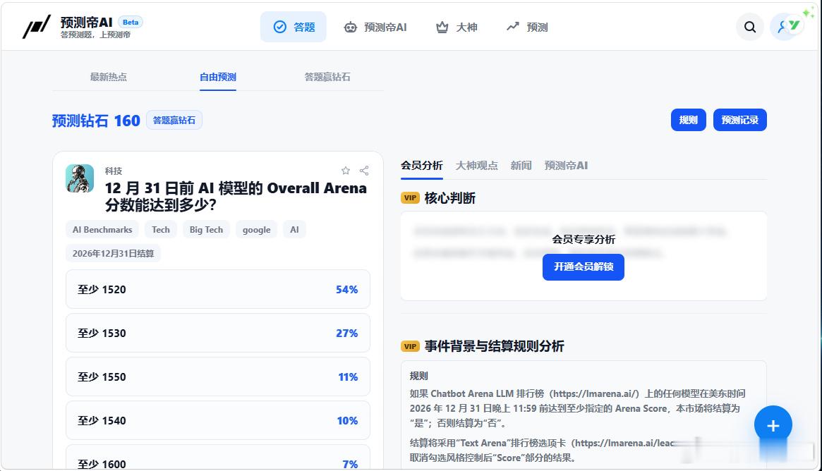822x471 pixels.
Task: Click the question title text
Action: 236,196
